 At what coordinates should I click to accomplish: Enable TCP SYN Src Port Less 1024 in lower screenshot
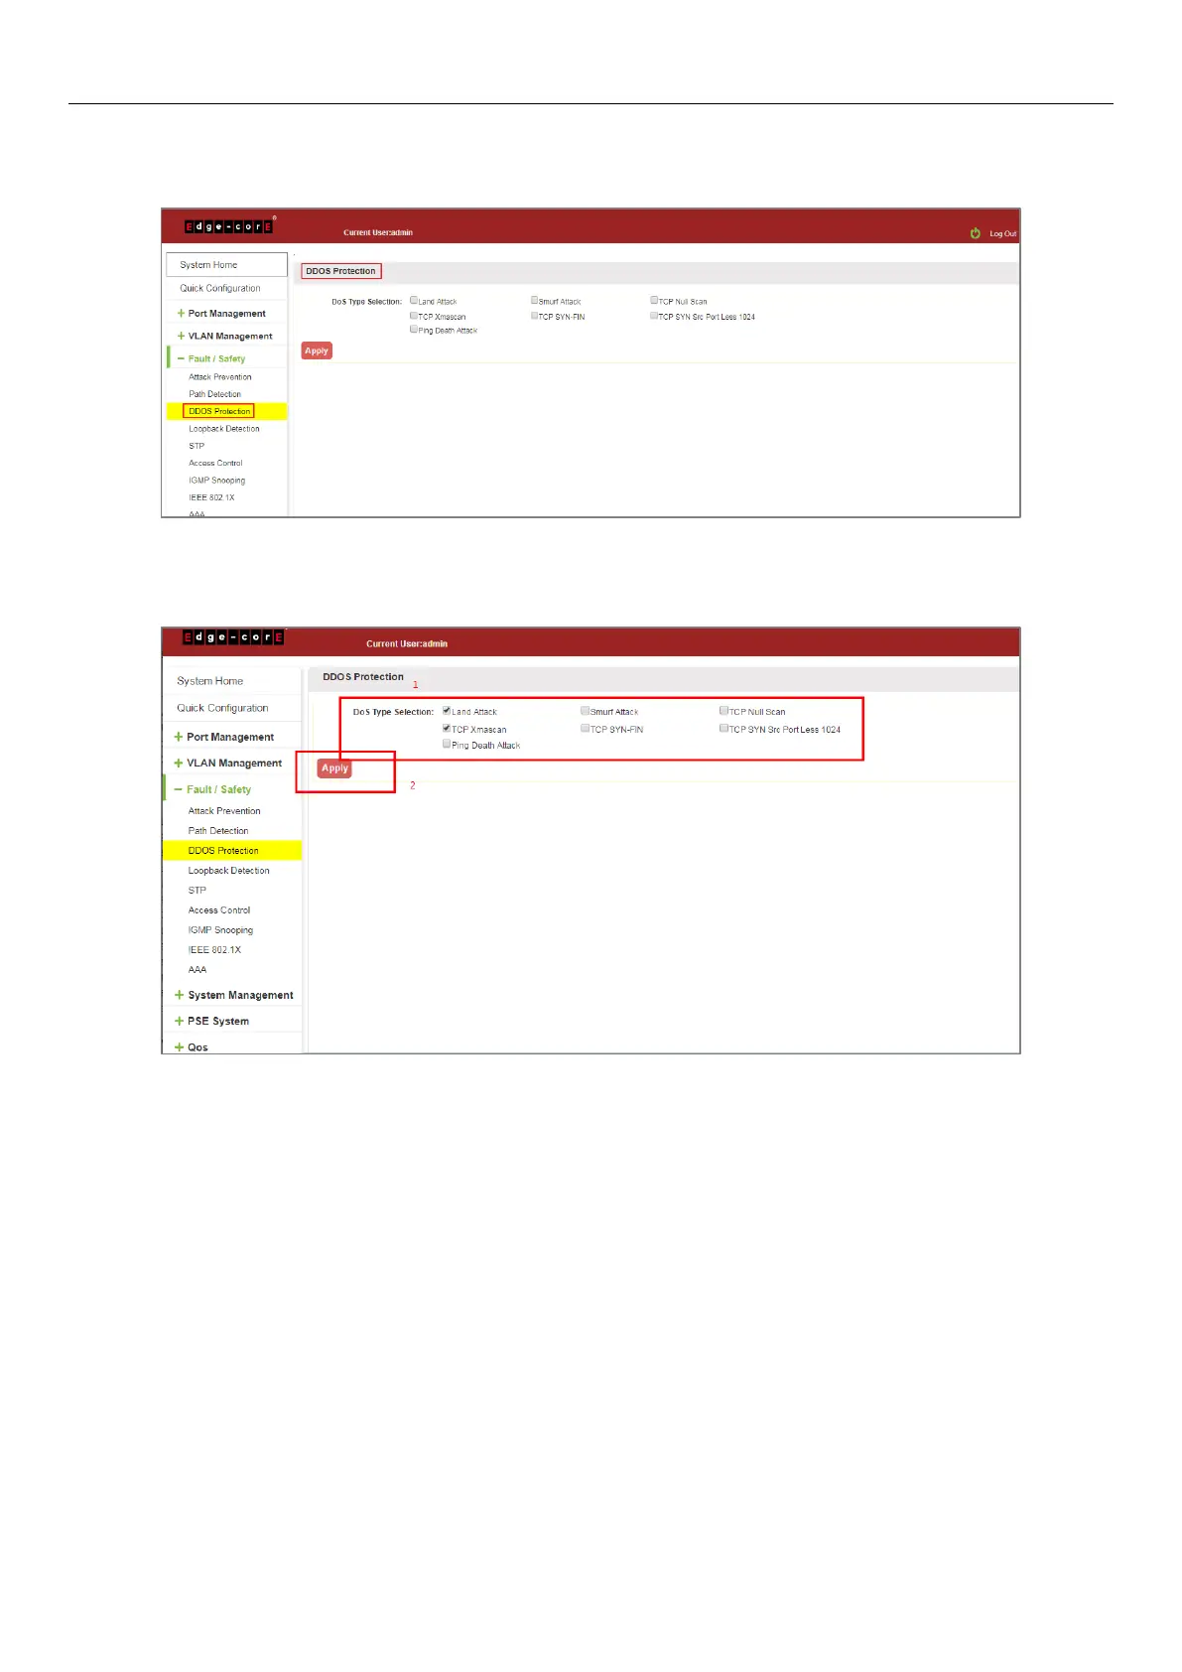(x=724, y=729)
